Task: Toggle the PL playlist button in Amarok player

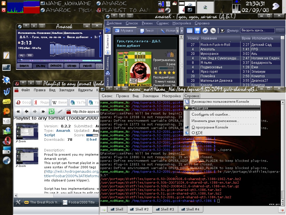Action: (x=22, y=55)
